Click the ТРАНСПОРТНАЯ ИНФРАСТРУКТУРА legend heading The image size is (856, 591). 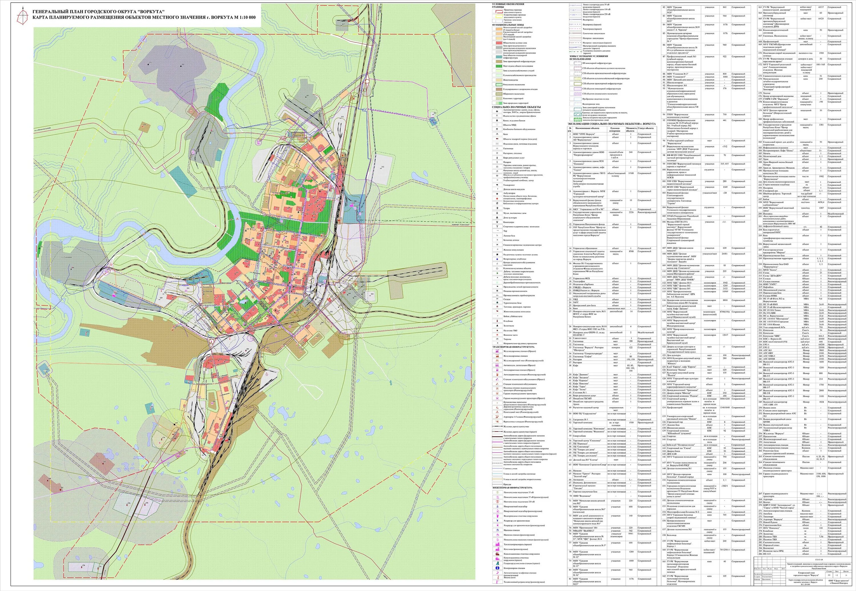(x=514, y=347)
